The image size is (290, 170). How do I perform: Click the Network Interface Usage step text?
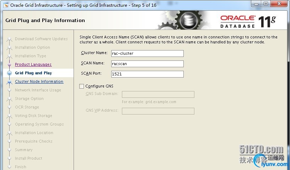point(38,90)
